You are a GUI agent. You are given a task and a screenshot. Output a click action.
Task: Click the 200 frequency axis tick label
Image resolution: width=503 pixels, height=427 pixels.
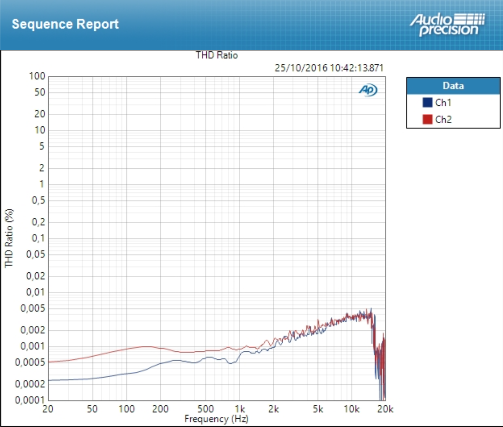coord(160,409)
